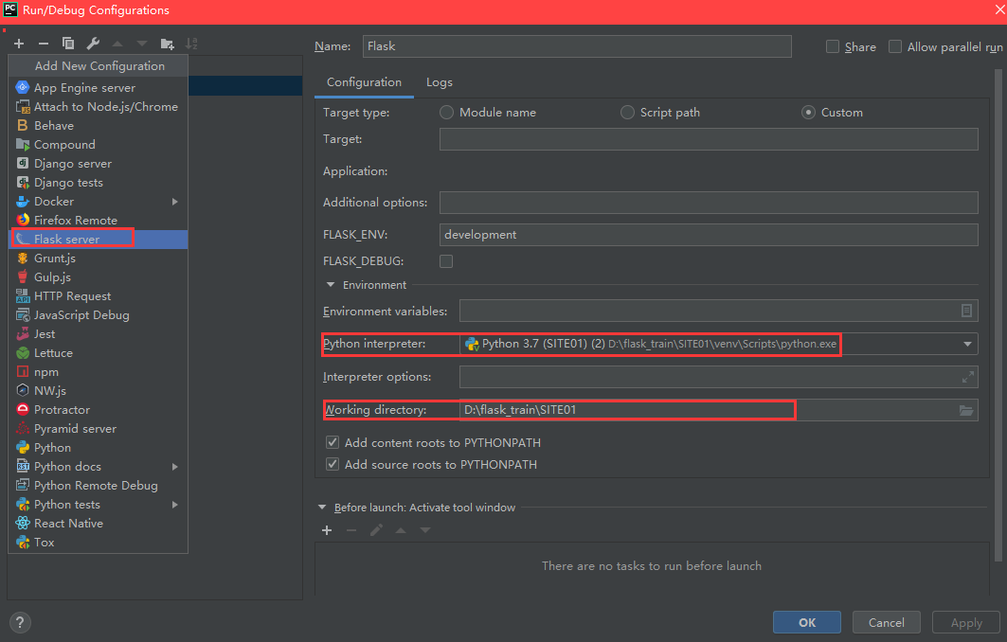The image size is (1007, 642).
Task: Click the Additional options field
Action: (709, 203)
